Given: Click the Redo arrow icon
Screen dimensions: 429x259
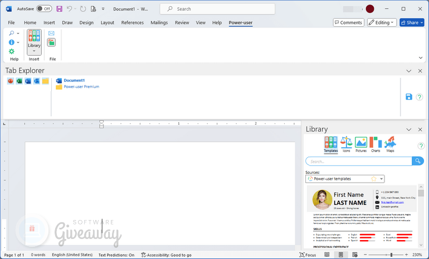Looking at the screenshot, I should [83, 9].
